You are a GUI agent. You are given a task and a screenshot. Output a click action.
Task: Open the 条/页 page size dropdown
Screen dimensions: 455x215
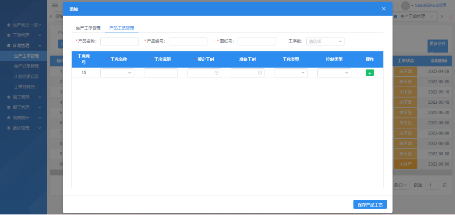click(x=401, y=185)
